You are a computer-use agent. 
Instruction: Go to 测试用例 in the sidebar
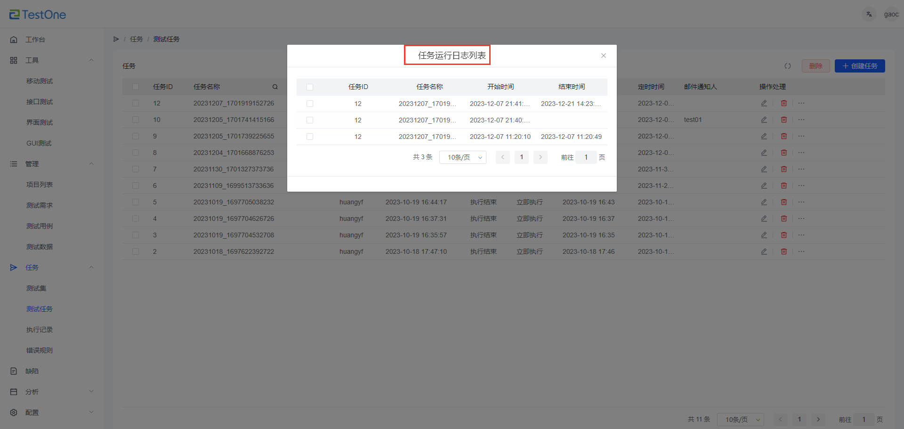40,226
